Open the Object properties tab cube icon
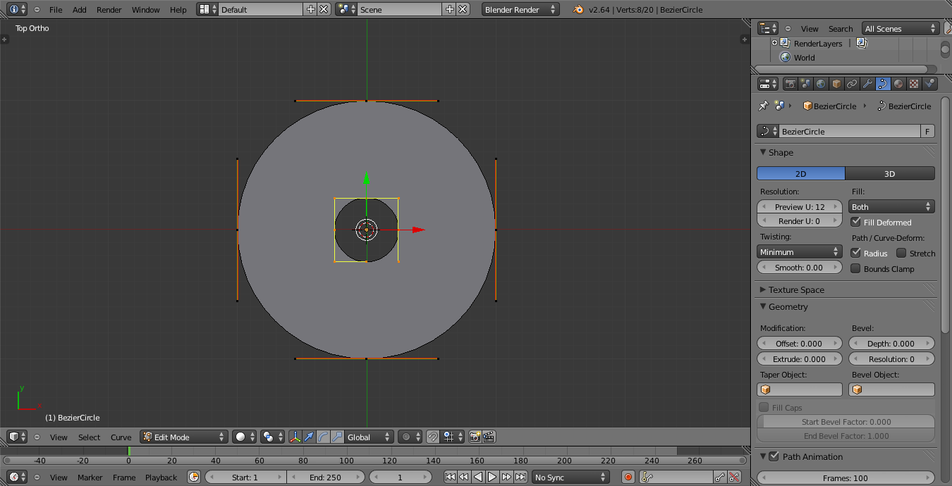952x486 pixels. pyautogui.click(x=837, y=84)
